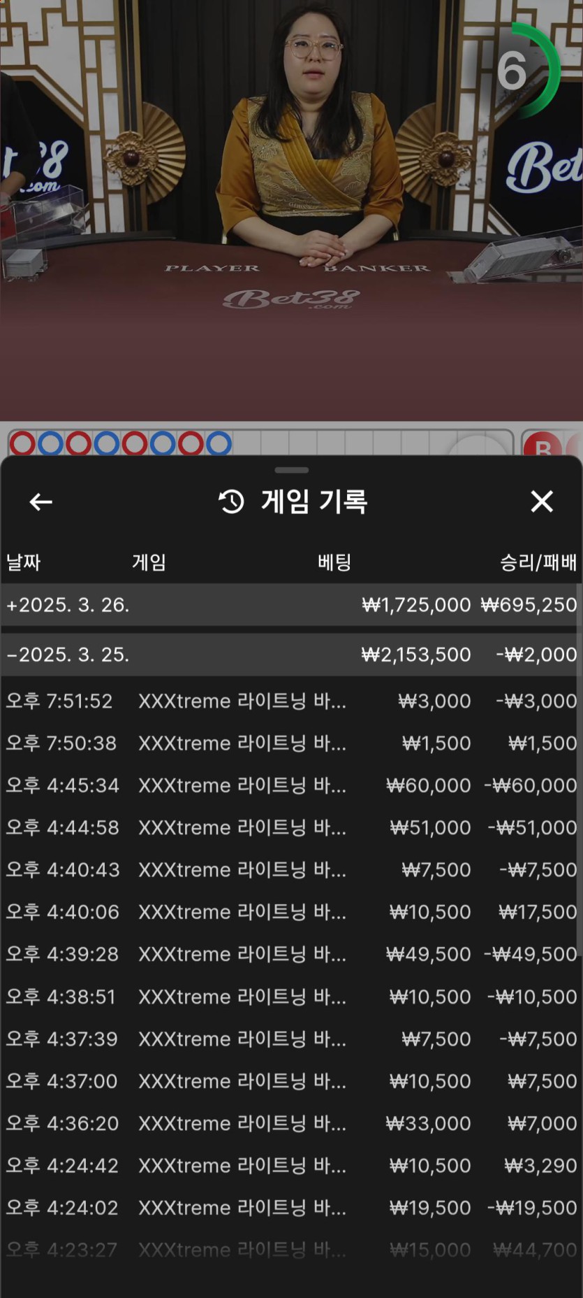Open the 오후 7:50:38 game record

tap(291, 743)
